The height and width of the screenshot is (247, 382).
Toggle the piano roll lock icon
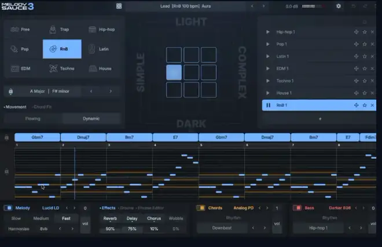coord(6,172)
